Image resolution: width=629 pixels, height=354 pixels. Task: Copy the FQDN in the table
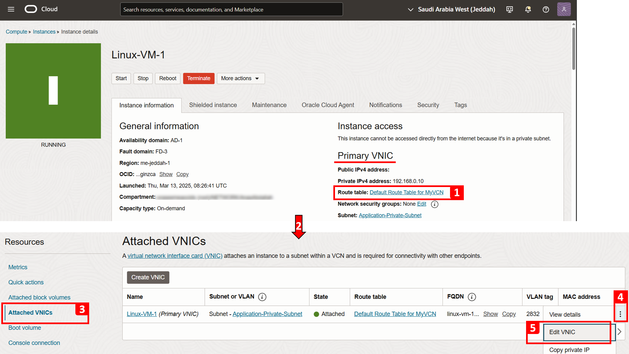(509, 314)
